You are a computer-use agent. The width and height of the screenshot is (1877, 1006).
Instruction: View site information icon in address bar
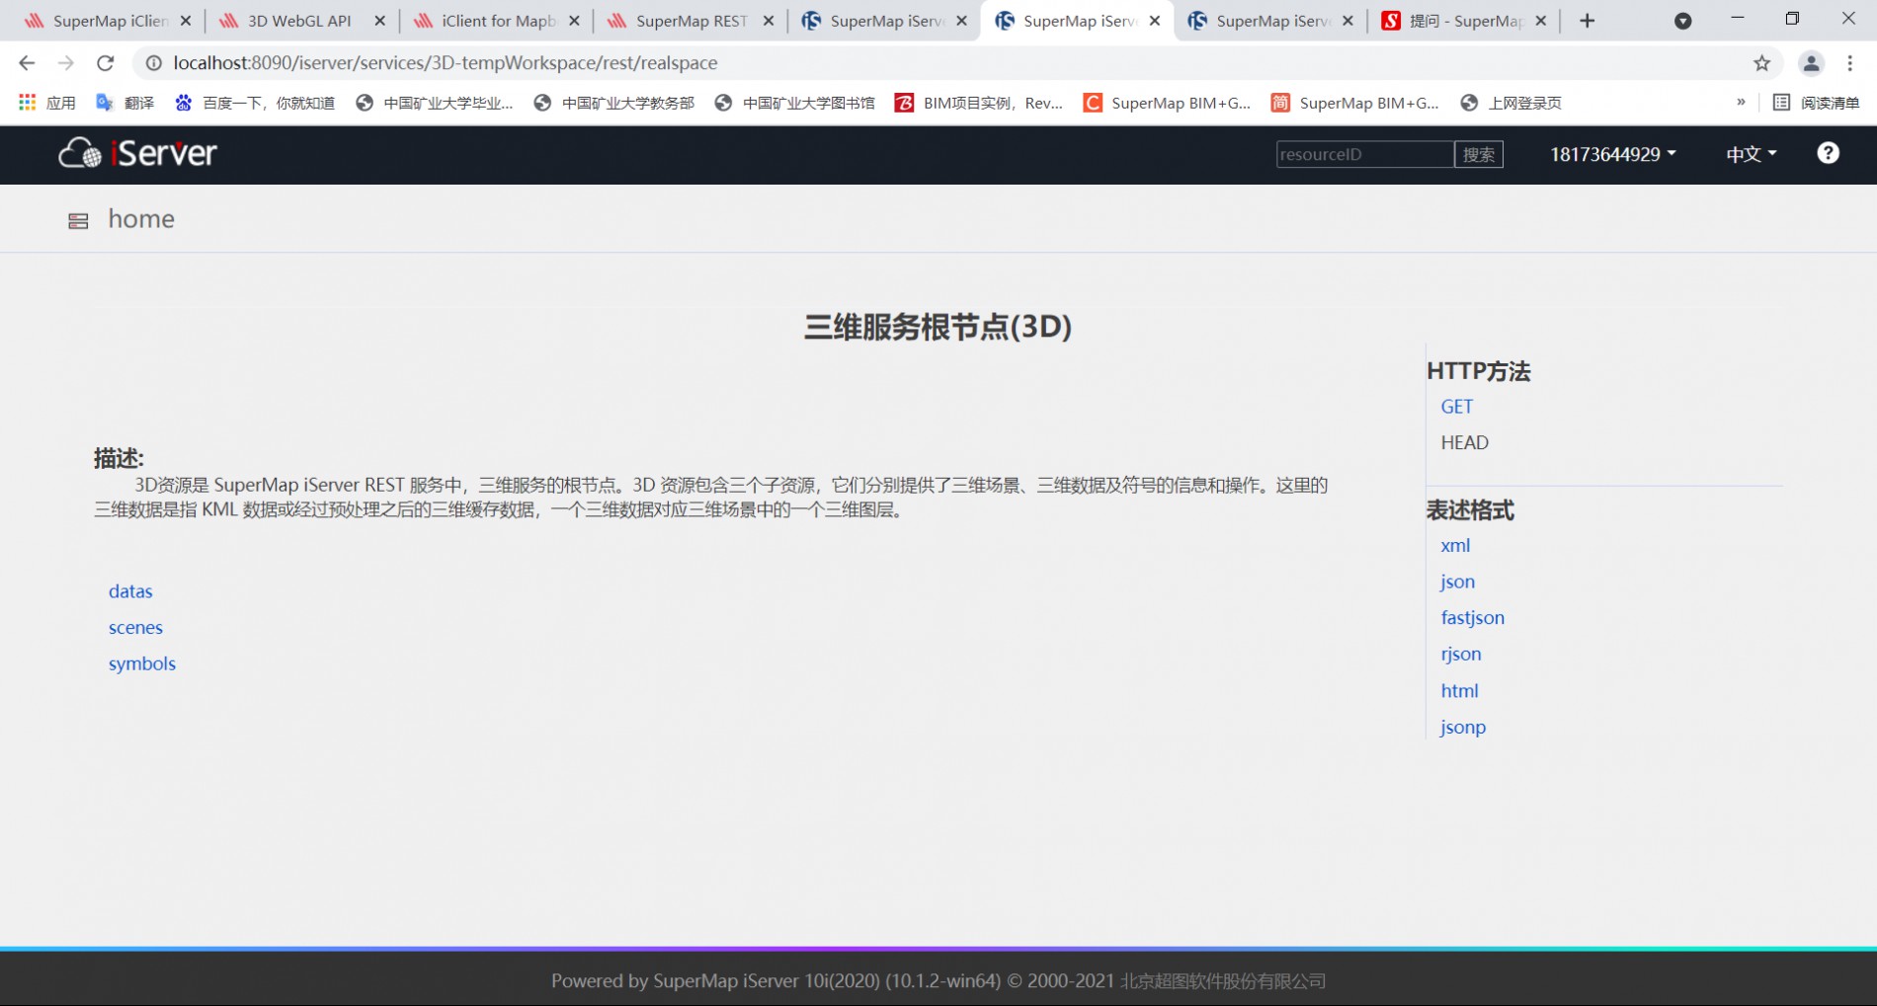pyautogui.click(x=154, y=63)
